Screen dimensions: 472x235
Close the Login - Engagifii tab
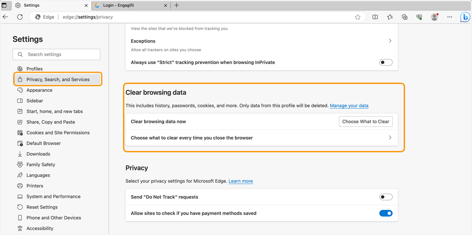pos(166,6)
